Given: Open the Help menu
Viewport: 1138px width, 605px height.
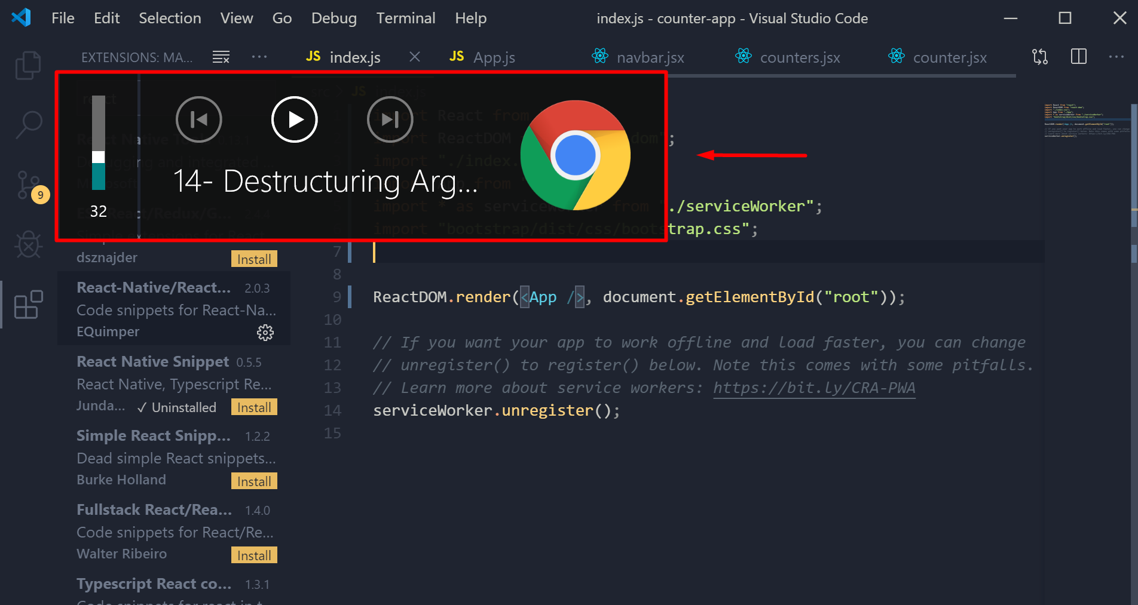Looking at the screenshot, I should [x=471, y=19].
